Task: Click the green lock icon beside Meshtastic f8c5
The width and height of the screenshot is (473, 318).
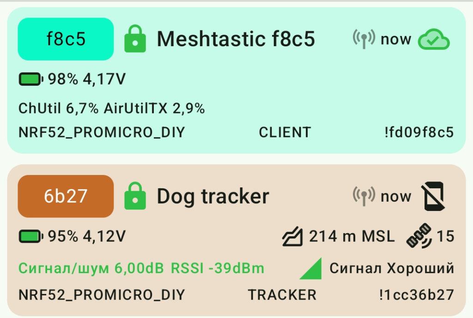Action: coord(135,40)
